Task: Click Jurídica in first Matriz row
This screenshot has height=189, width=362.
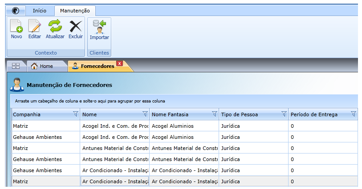Action: (x=254, y=126)
